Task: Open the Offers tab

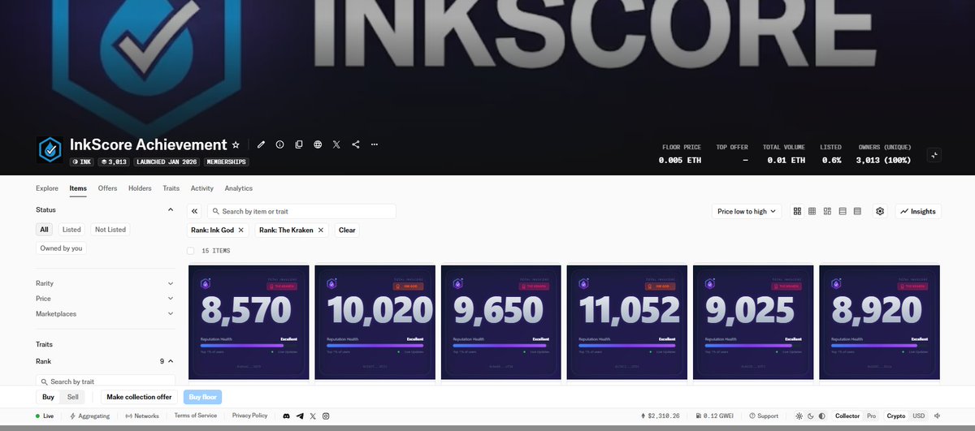Action: point(108,188)
